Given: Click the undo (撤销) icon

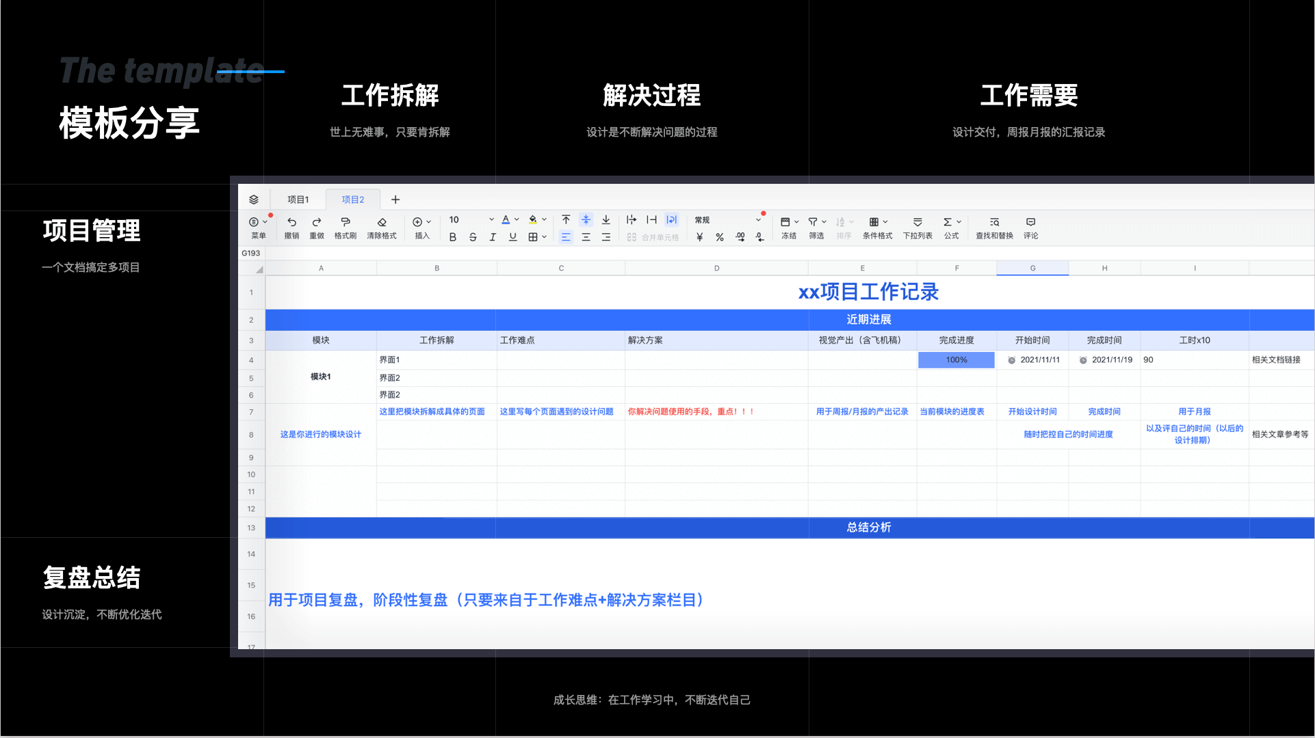Looking at the screenshot, I should coord(291,222).
